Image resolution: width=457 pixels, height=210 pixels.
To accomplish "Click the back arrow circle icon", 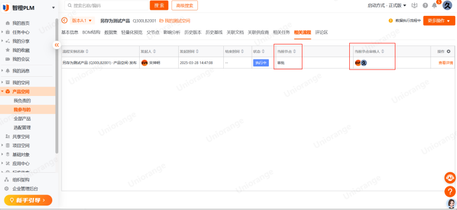I will click(64, 21).
